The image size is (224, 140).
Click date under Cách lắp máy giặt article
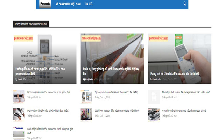(x=170, y=116)
